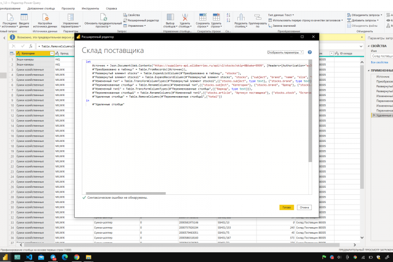Expand the formula bar chevron
This screenshot has height=262, width=393.
point(361,46)
